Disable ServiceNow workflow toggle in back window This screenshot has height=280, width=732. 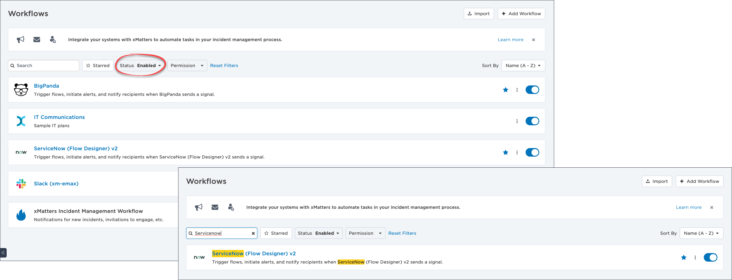click(x=532, y=152)
